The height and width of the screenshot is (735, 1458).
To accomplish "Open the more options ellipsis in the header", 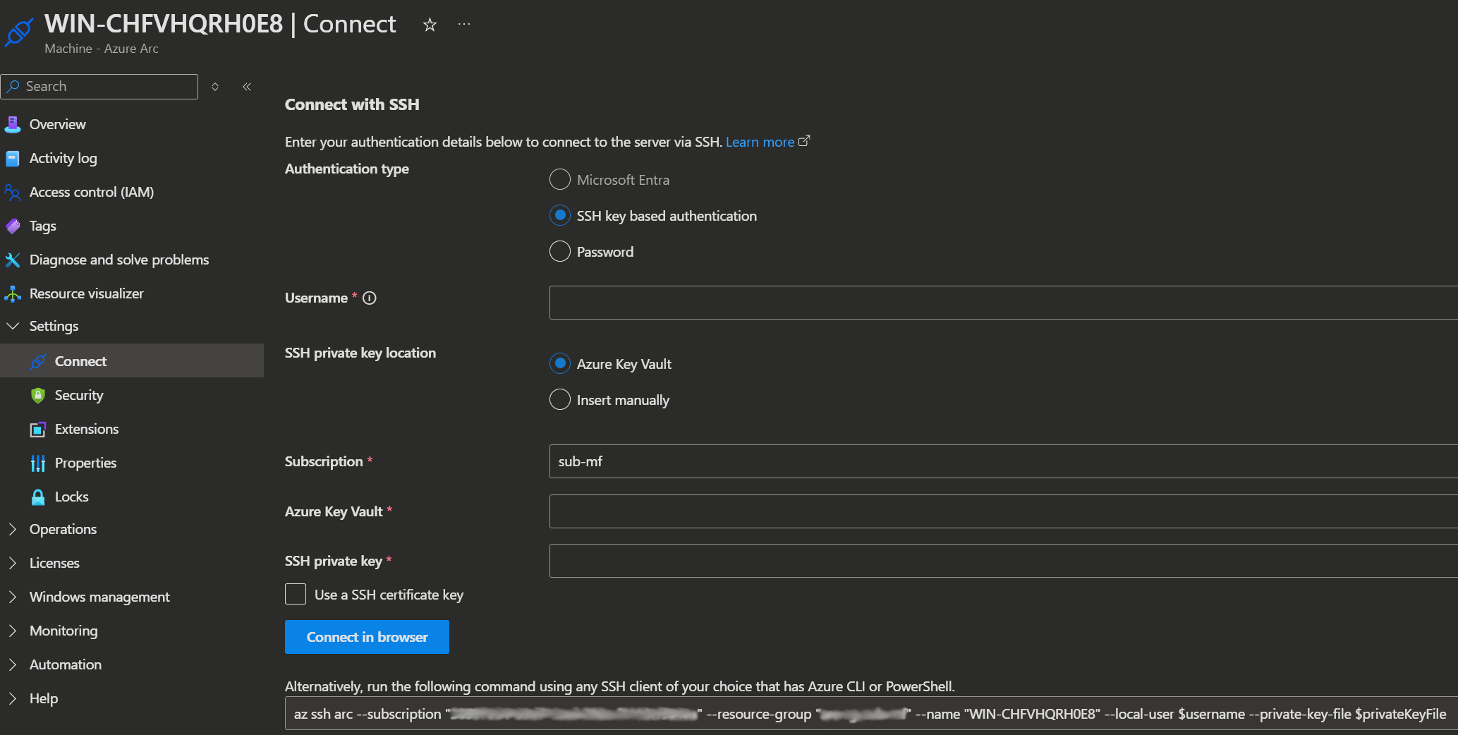I will [464, 24].
